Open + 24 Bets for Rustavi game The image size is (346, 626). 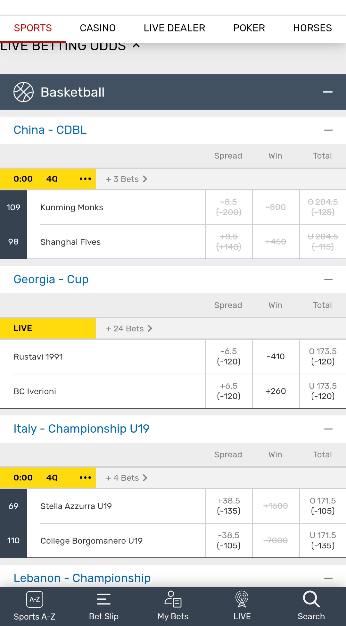pos(129,329)
